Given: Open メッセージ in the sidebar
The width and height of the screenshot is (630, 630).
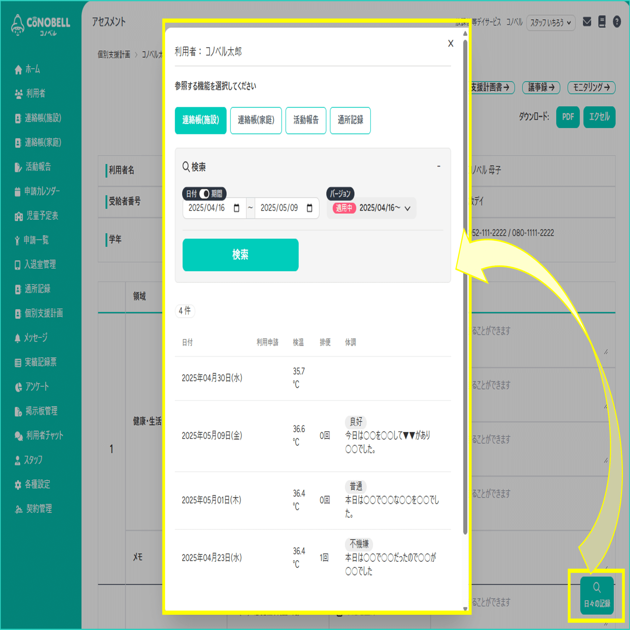Looking at the screenshot, I should [36, 338].
